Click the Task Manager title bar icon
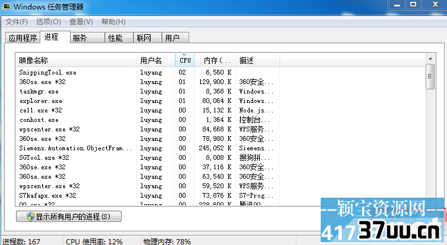The height and width of the screenshot is (245, 447). 6,7
